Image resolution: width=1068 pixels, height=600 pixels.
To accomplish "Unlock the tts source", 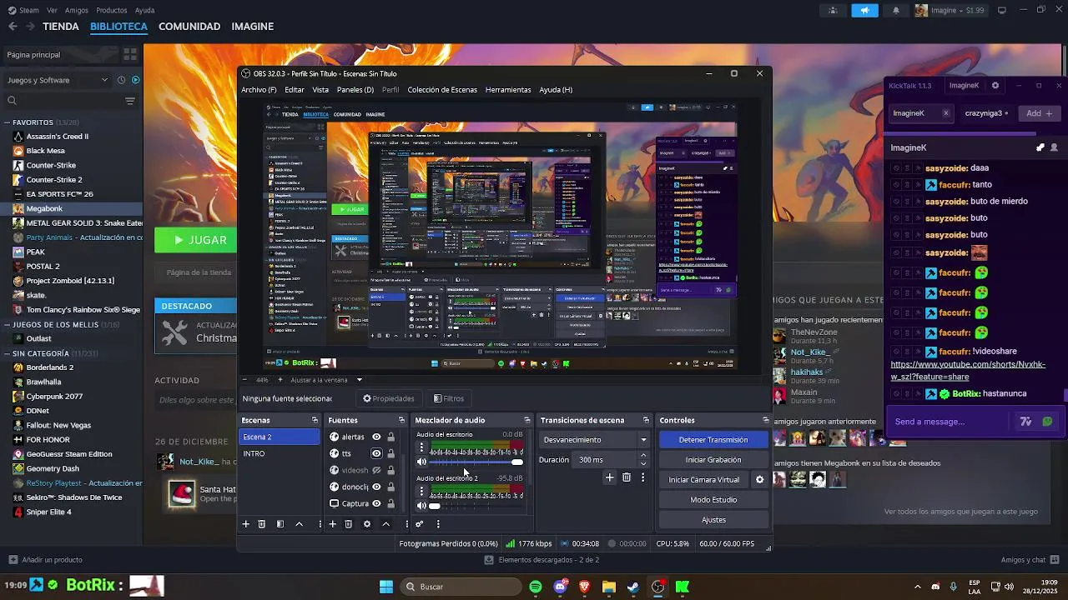I will (390, 453).
